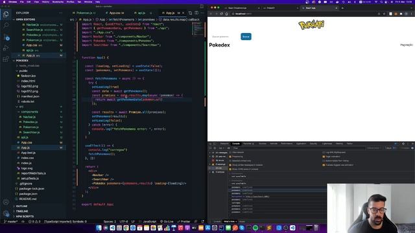Toggle the device toolbar icon in DevTools
The height and width of the screenshot is (233, 415).
tap(215, 144)
